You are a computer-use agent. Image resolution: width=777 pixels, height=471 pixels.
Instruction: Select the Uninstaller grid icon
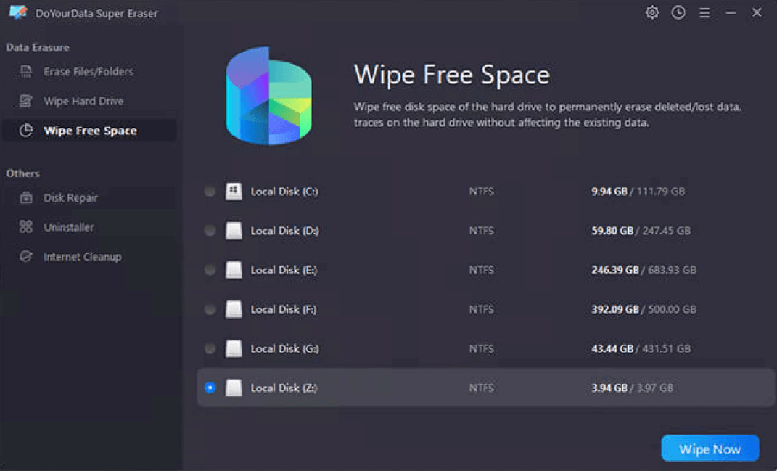click(27, 226)
